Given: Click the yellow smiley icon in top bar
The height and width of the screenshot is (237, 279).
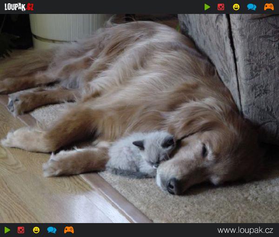Looking at the screenshot, I should (236, 7).
